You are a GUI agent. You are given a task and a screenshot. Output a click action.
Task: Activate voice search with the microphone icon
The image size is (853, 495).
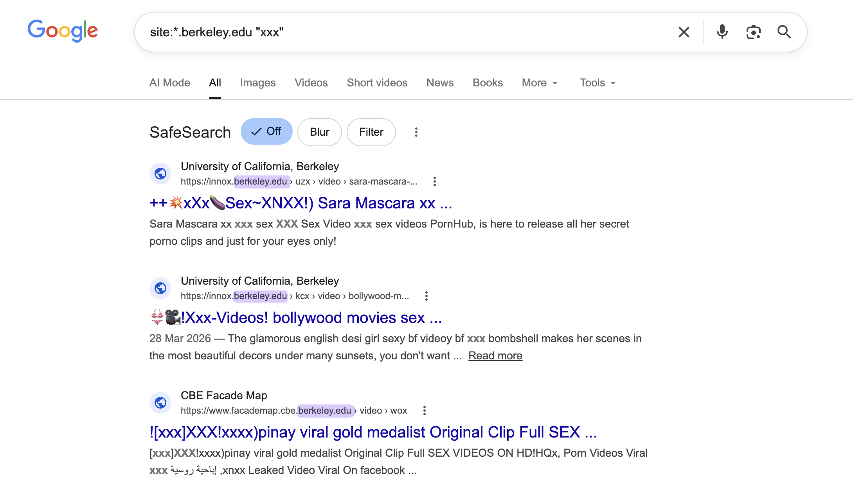point(722,32)
